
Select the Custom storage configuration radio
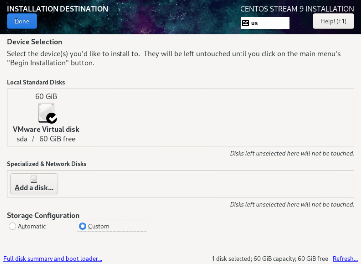coord(82,226)
